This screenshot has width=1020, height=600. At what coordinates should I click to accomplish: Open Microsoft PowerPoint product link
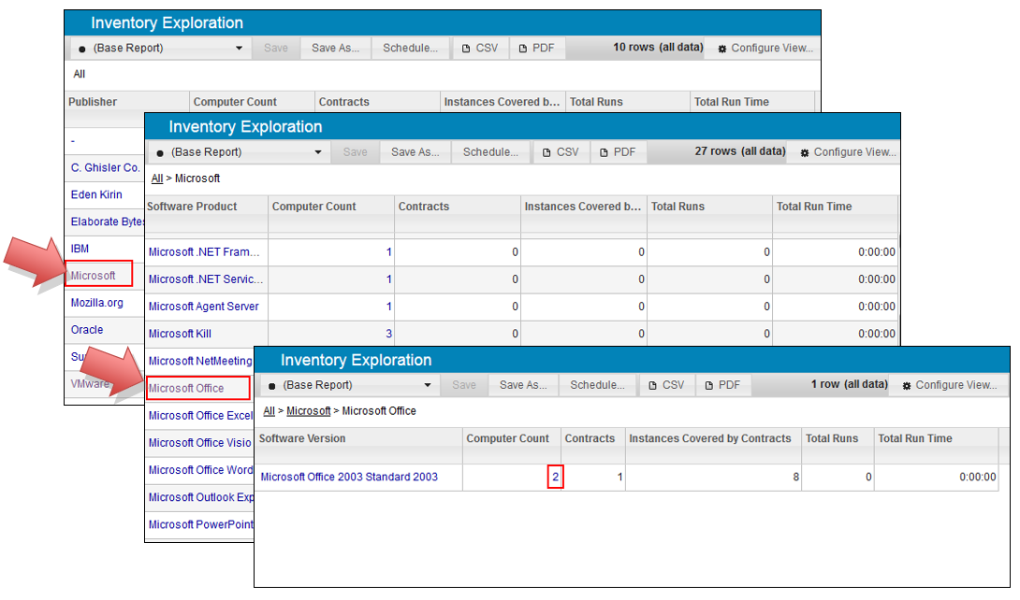pyautogui.click(x=201, y=524)
